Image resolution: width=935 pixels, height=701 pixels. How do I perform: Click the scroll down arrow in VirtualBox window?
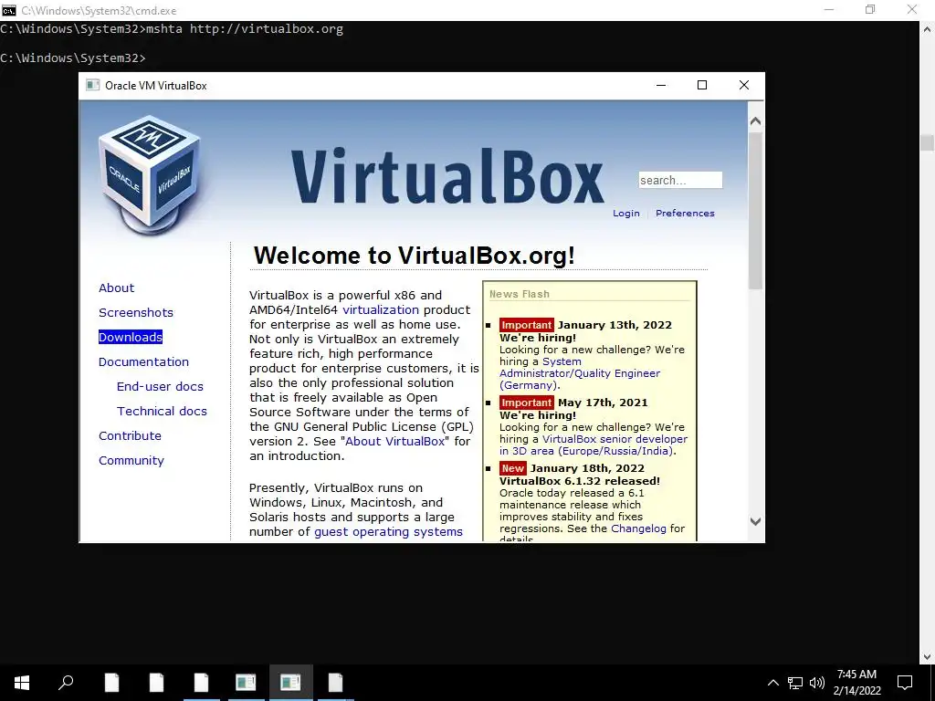755,521
